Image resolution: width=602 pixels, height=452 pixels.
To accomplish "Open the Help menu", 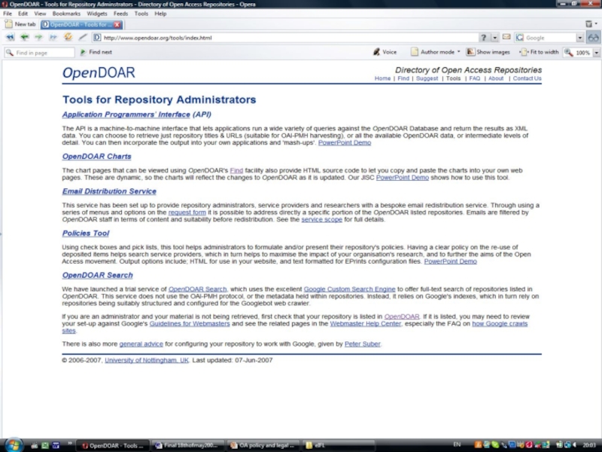I will click(160, 14).
